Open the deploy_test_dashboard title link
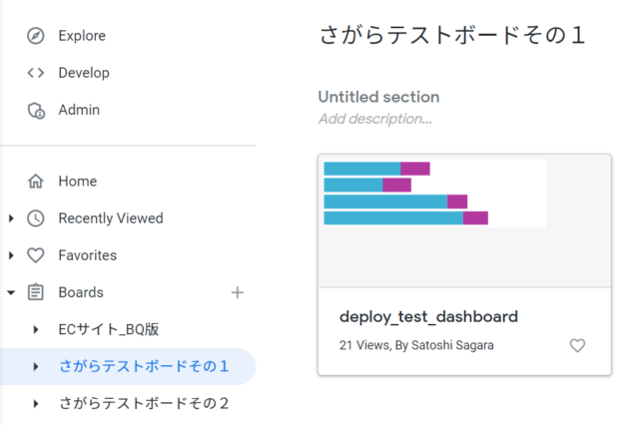This screenshot has height=425, width=639. 428,317
